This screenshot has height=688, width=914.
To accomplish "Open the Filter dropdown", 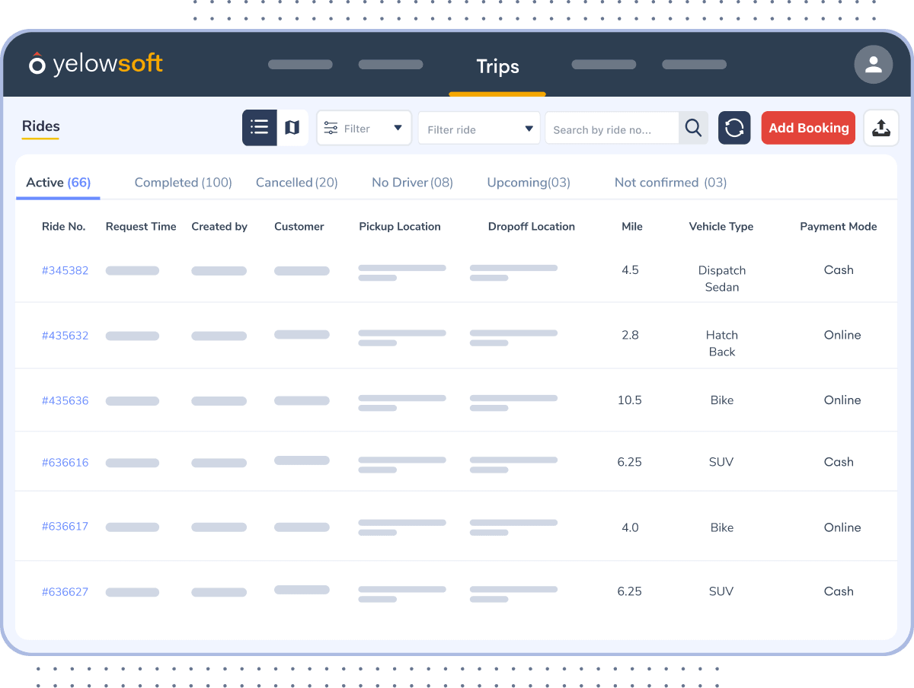I will click(x=364, y=128).
